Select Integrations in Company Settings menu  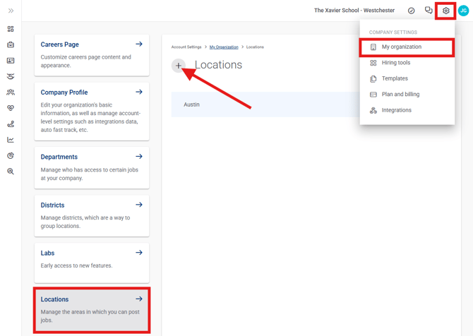[407, 110]
